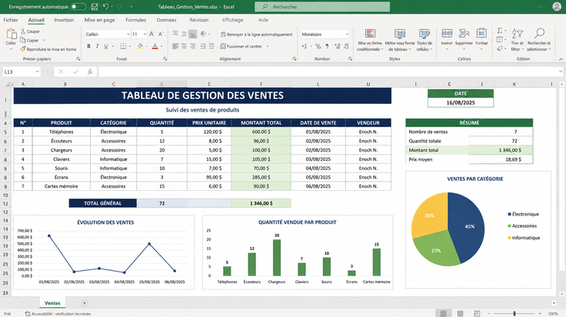The height and width of the screenshot is (317, 566).
Task: Click the Format cells icon
Action: coord(481,33)
